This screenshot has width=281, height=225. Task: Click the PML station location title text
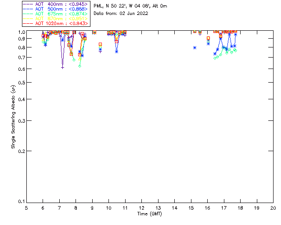coord(130,6)
